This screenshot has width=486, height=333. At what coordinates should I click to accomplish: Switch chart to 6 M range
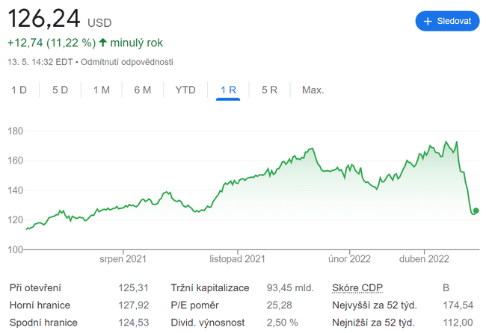tap(142, 90)
